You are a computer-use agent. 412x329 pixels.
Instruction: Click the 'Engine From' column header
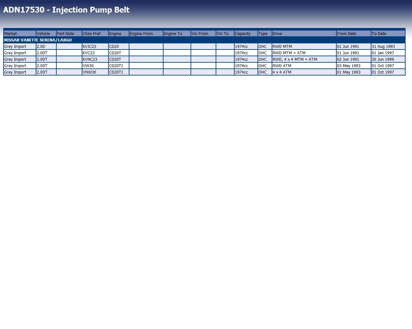pos(146,33)
